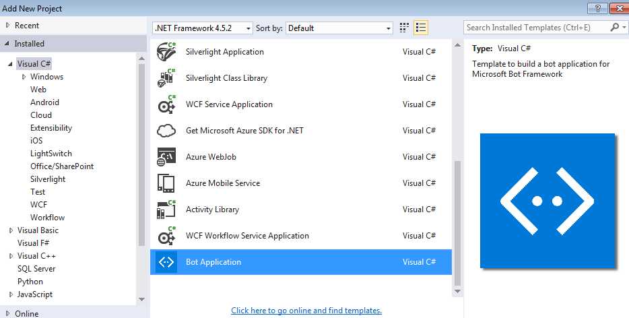Viewport: 629px width, 318px height.
Task: Expand the Visual Basic tree node
Action: (x=11, y=230)
